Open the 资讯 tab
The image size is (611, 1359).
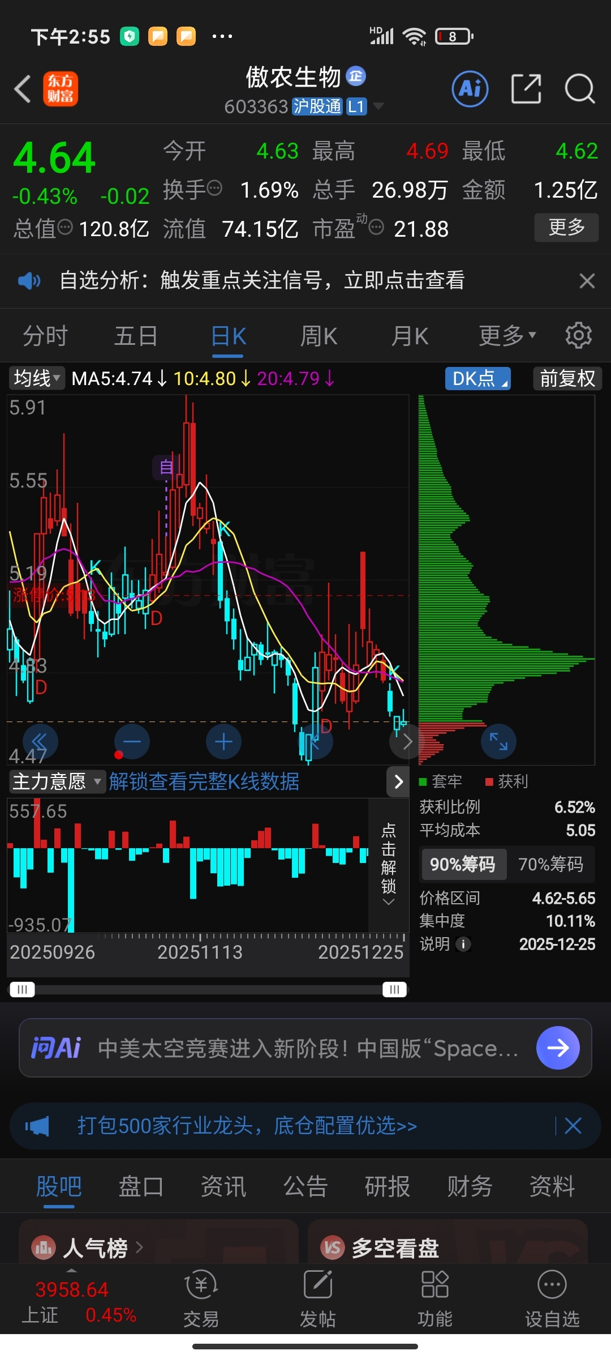click(x=223, y=1187)
